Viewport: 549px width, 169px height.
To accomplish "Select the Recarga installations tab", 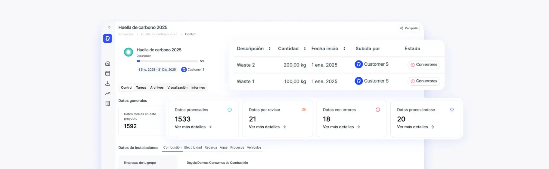I will 211,147.
